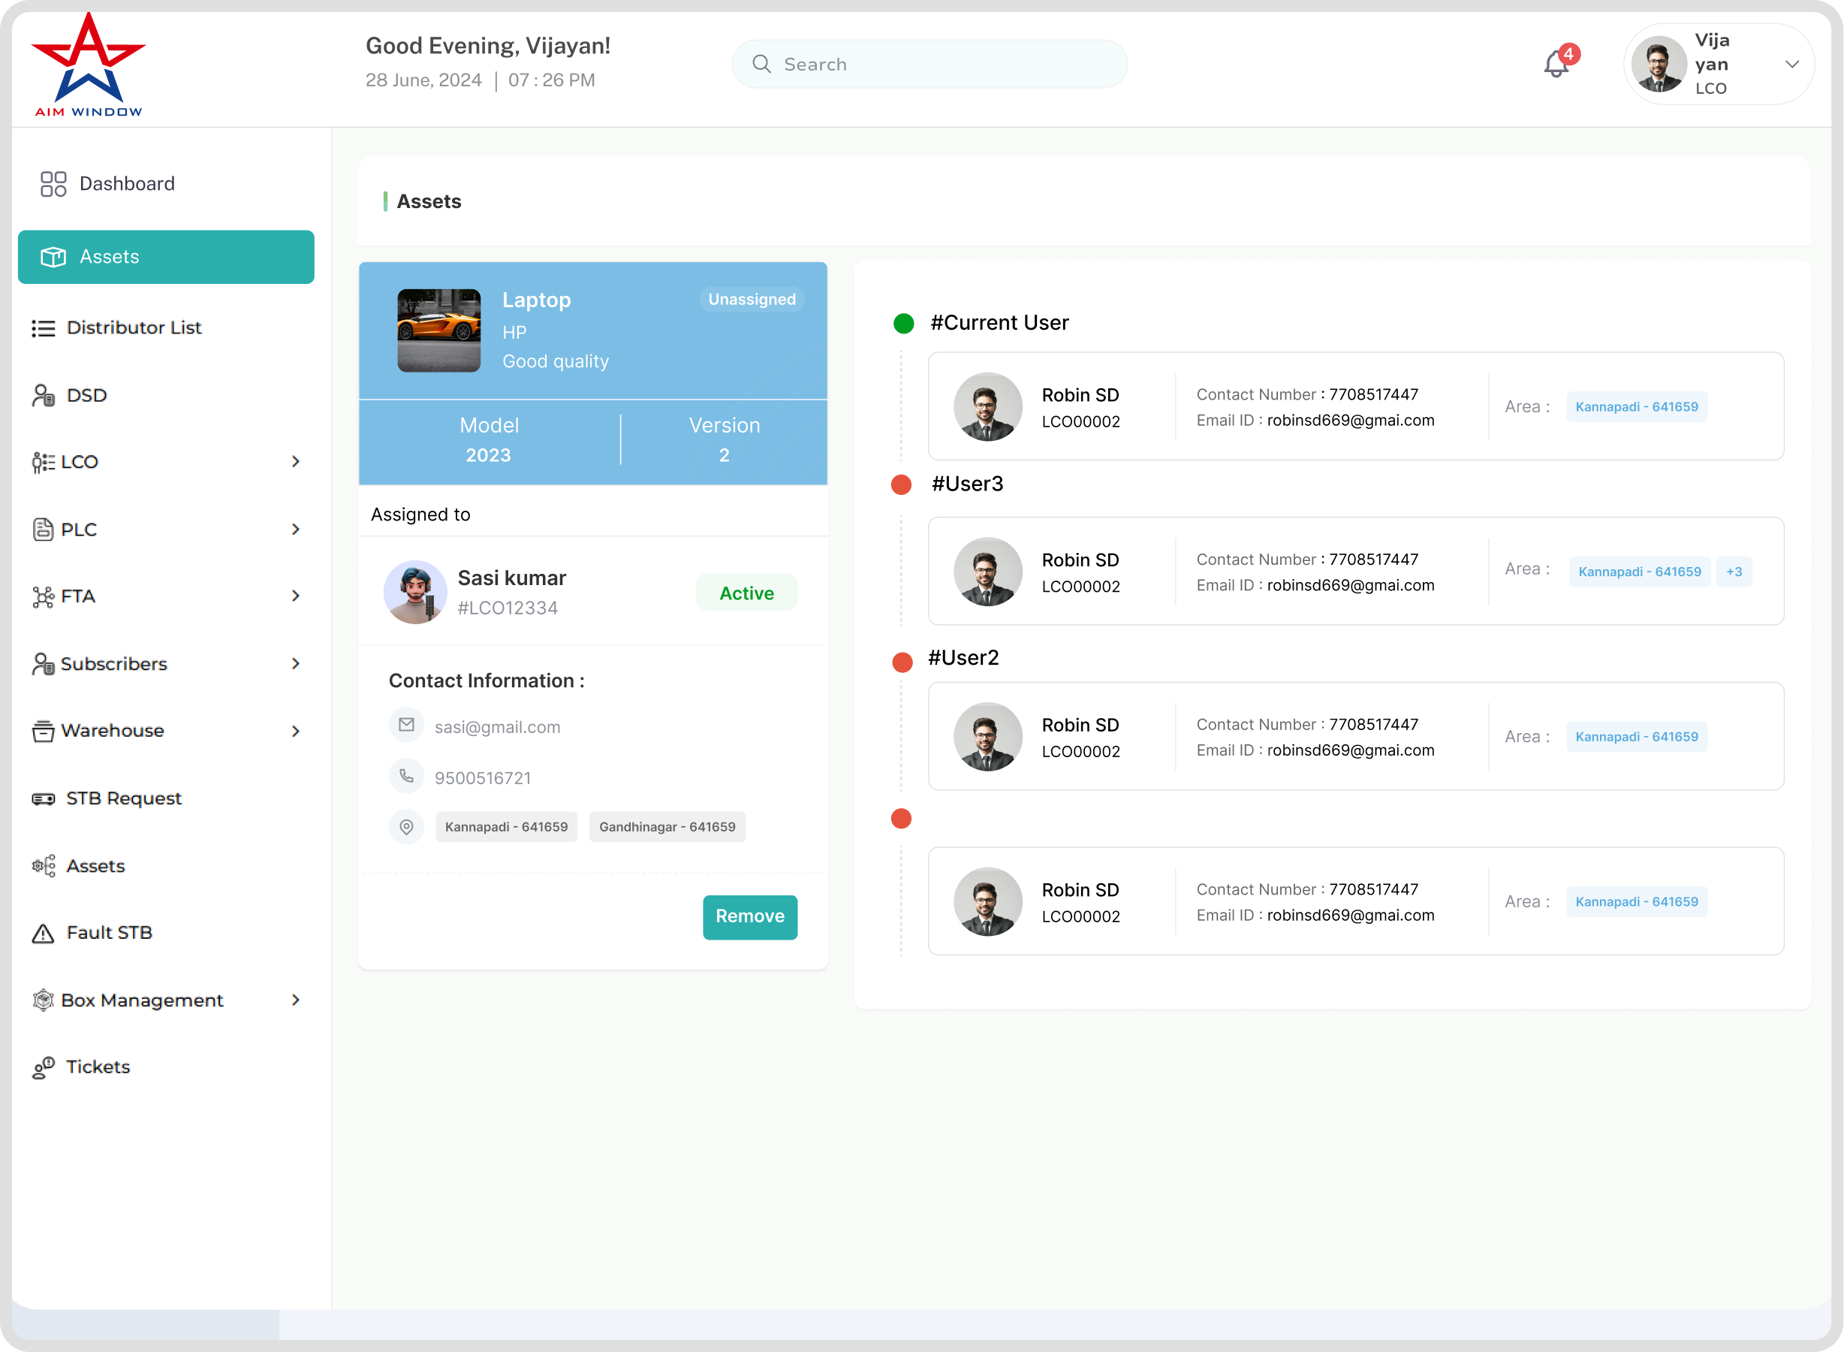Open the Distributor List
1844x1352 pixels.
click(x=134, y=327)
